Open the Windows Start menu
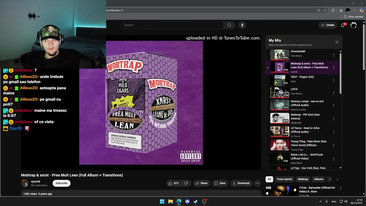 (162, 201)
